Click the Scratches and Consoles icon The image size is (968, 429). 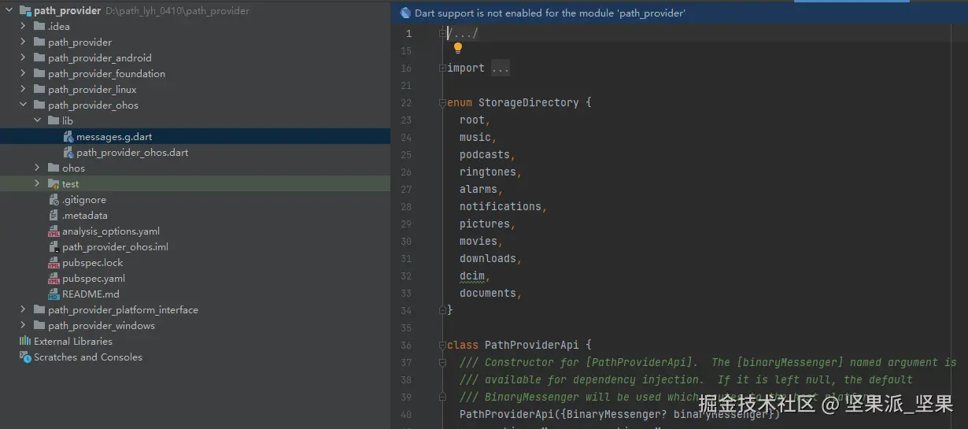click(25, 357)
